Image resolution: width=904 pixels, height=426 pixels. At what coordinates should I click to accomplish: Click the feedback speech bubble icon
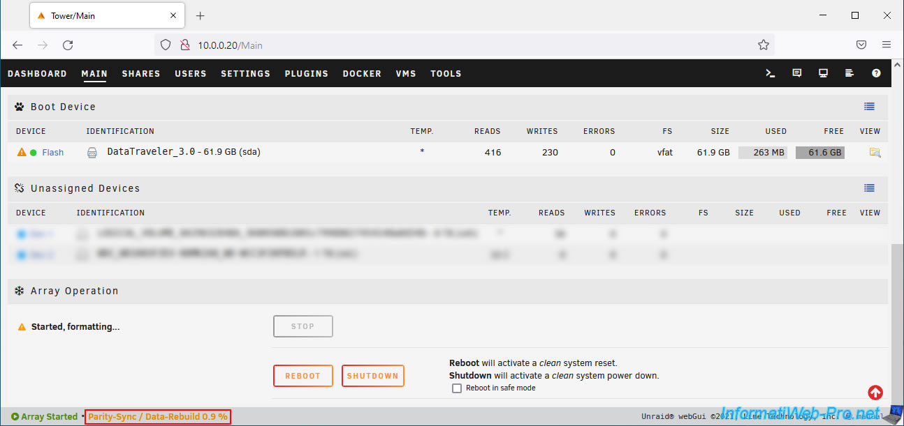pos(797,73)
